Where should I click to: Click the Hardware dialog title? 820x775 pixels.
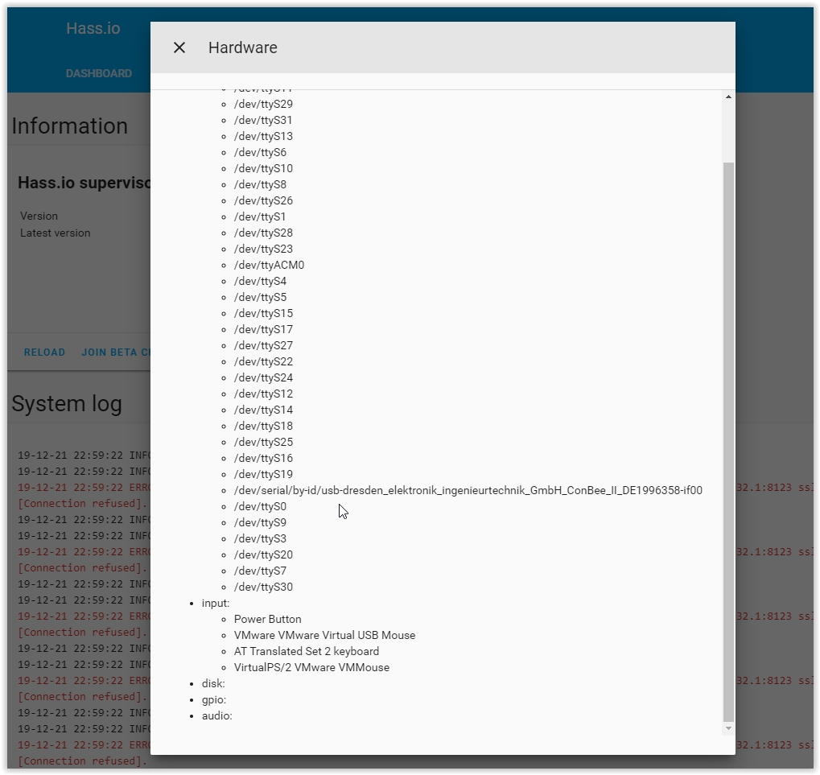point(242,47)
